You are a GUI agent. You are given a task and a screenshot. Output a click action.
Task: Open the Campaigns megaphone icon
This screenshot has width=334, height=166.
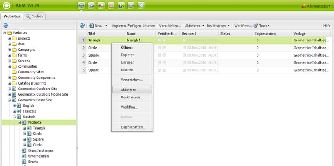pyautogui.click(x=102, y=5)
